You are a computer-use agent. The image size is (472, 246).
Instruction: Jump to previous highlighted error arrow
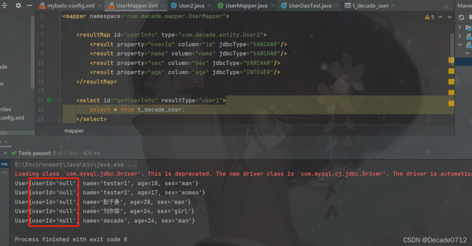439,17
